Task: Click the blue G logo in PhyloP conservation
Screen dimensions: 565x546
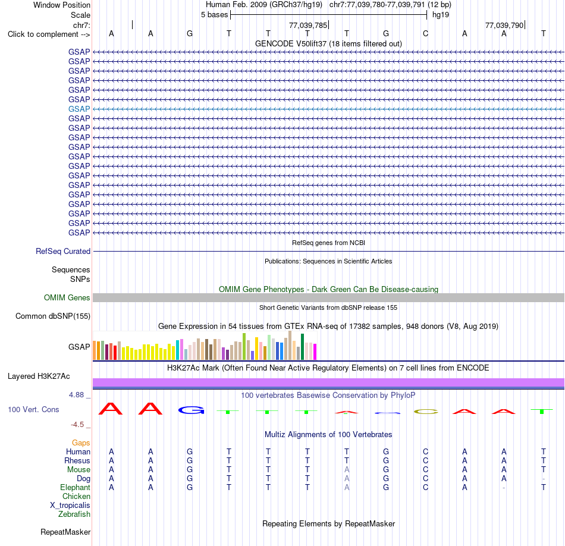Action: tap(192, 410)
